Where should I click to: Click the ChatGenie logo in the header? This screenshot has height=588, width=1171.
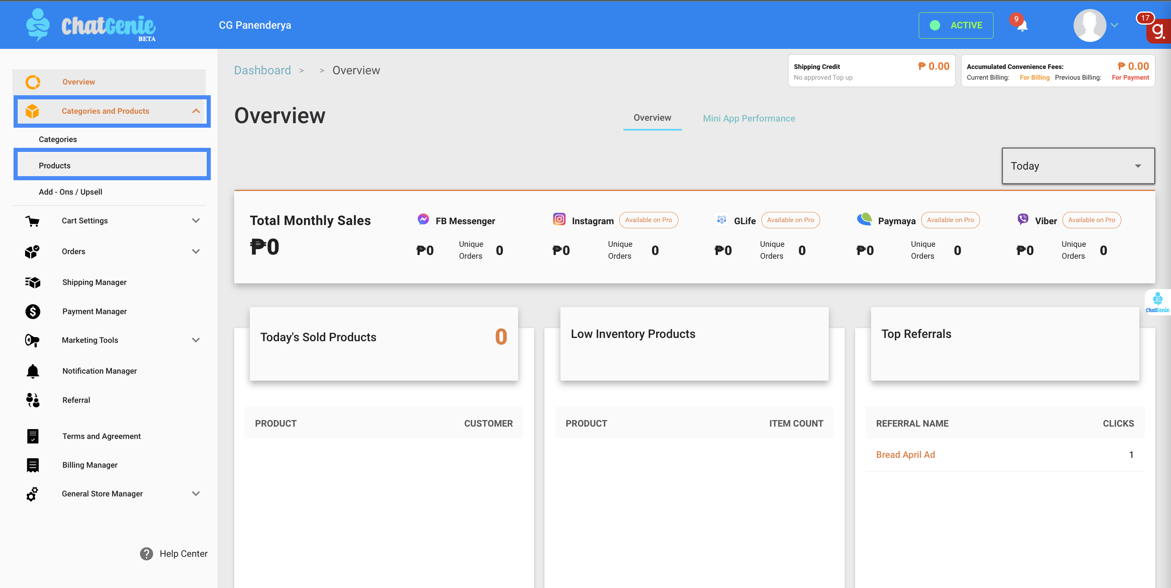(90, 25)
